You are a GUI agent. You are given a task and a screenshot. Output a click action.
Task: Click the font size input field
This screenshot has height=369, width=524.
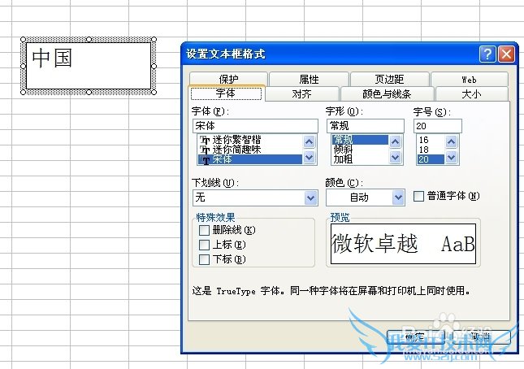[x=438, y=126]
